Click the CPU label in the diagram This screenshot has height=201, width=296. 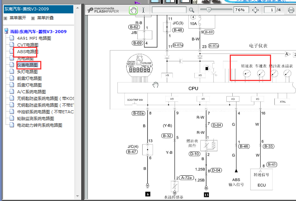click(x=193, y=88)
